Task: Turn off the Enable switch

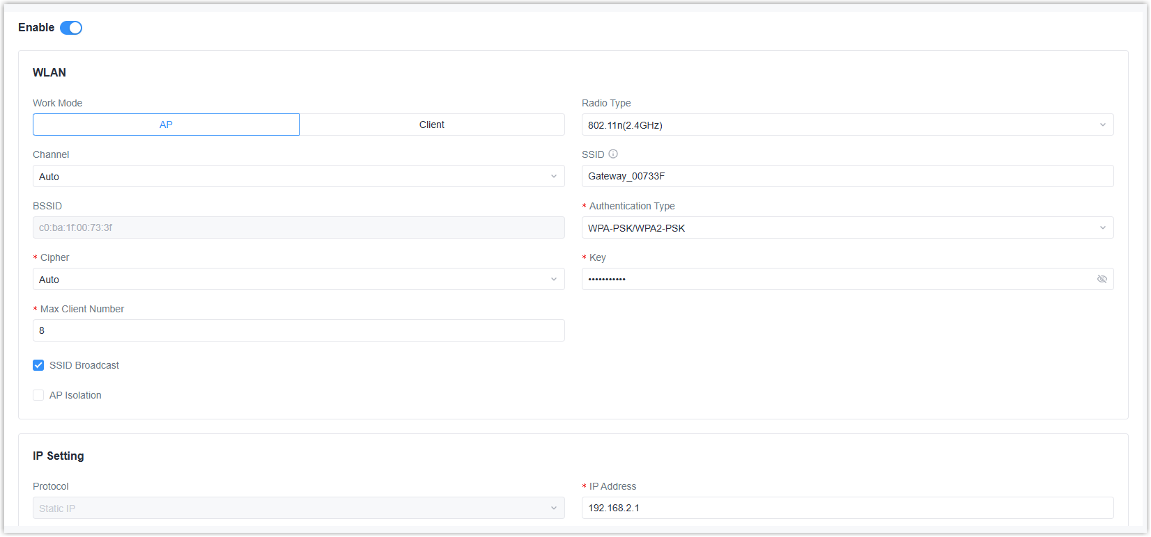Action: click(x=71, y=28)
